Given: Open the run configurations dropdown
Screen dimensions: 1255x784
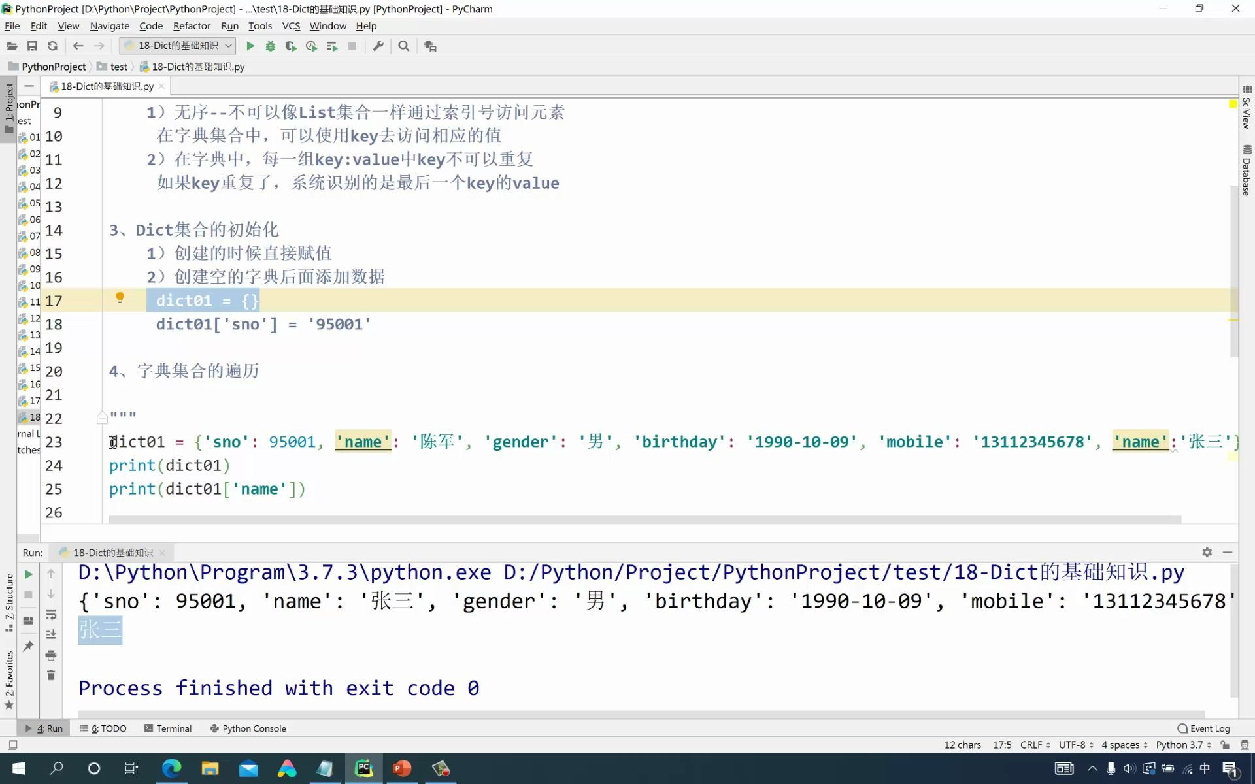Looking at the screenshot, I should click(176, 46).
